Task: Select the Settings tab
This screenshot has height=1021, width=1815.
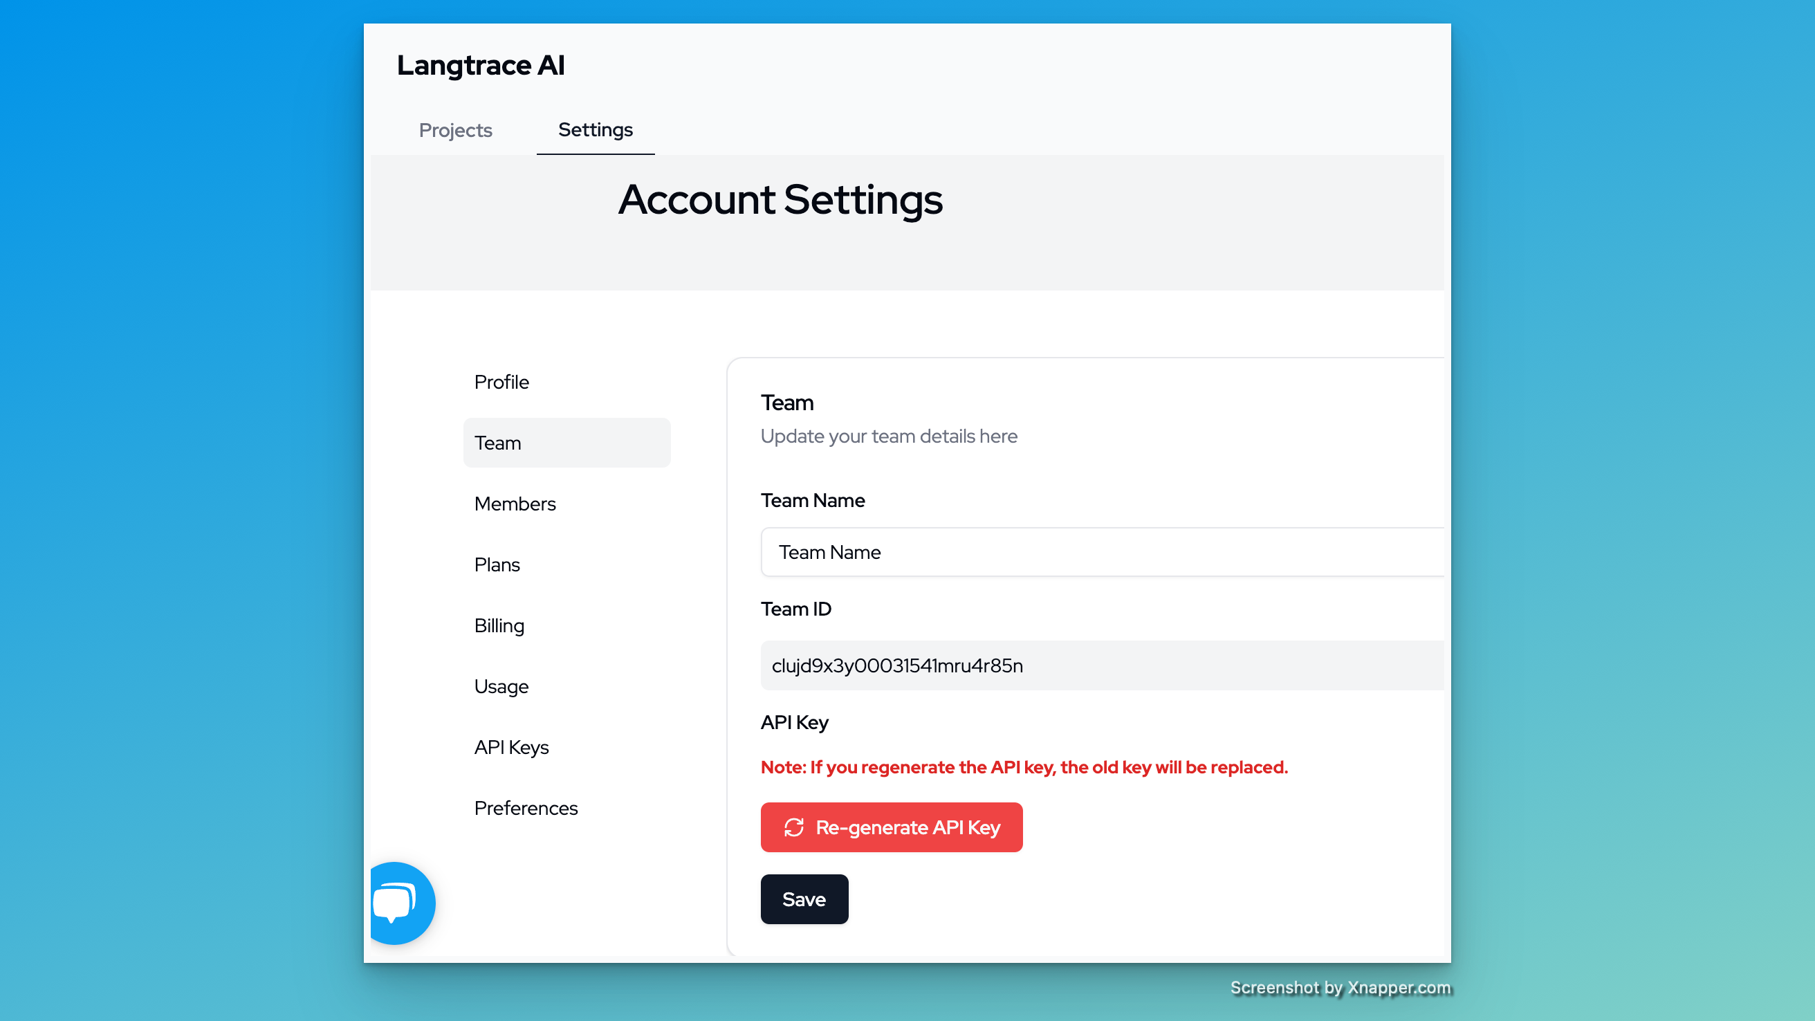Action: pyautogui.click(x=596, y=129)
